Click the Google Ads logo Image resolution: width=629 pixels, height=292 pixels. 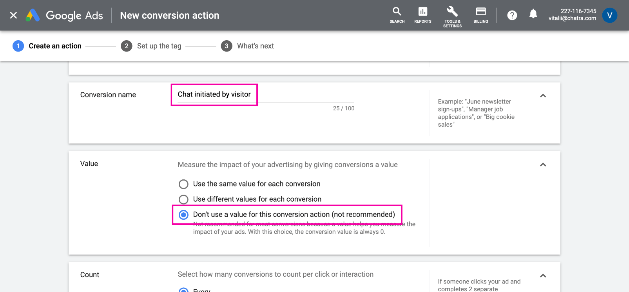coord(64,15)
